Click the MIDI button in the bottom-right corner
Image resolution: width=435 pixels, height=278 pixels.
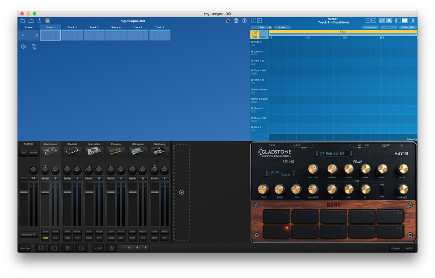tap(409, 248)
